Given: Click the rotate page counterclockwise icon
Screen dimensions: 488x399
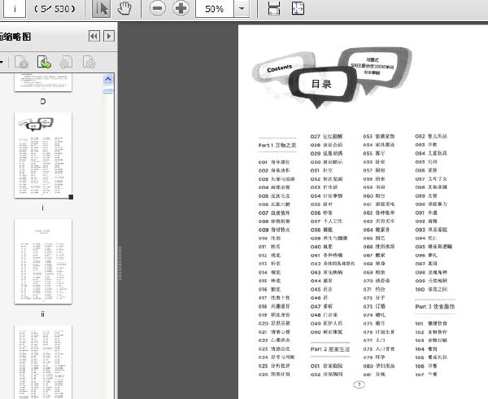Looking at the screenshot, I should coord(66,62).
